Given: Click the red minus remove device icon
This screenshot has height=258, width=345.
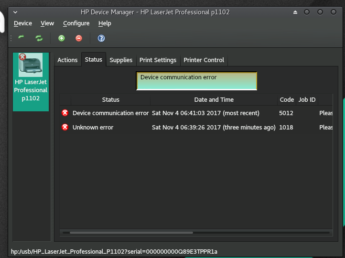Looking at the screenshot, I should (79, 38).
